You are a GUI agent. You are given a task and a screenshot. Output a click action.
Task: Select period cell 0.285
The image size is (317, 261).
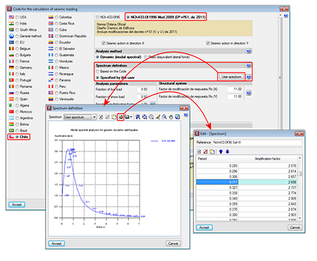pos(217,166)
